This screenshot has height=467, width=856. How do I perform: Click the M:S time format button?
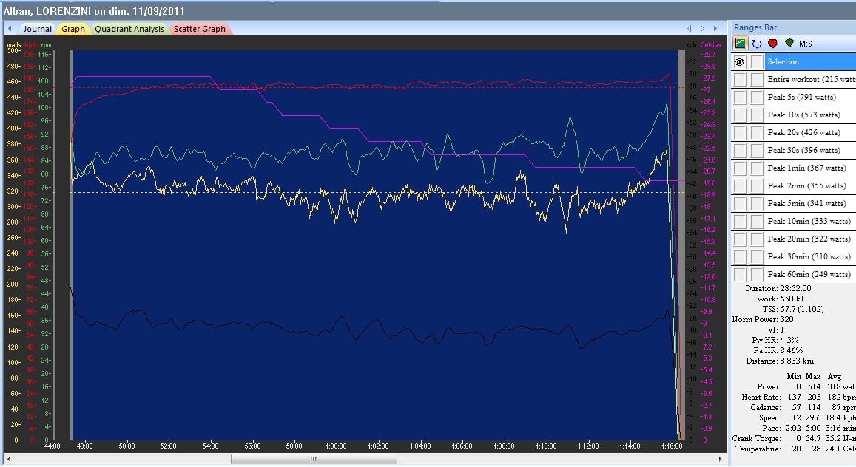tap(805, 44)
